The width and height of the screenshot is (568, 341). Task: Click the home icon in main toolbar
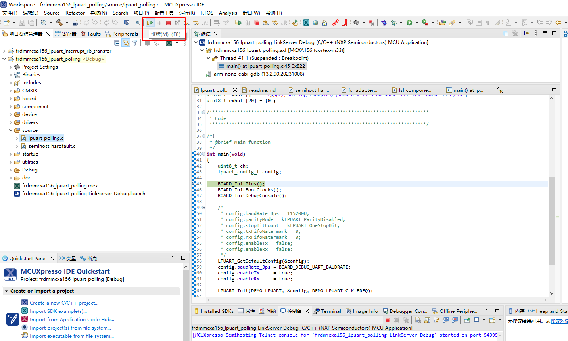[x=324, y=23]
